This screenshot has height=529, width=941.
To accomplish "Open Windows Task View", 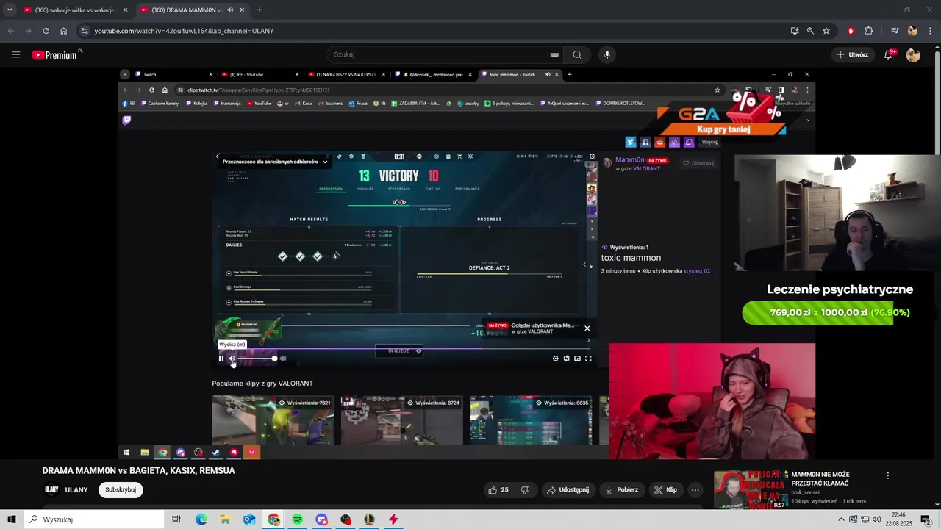I will pyautogui.click(x=176, y=519).
